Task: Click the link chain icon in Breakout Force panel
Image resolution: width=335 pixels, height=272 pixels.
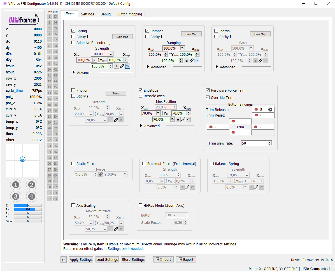Action: (187, 187)
